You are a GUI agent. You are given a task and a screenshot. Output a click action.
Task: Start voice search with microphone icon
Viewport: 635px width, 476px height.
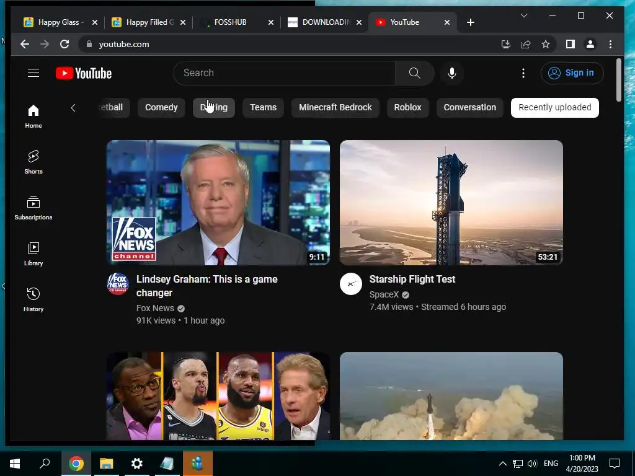click(452, 73)
